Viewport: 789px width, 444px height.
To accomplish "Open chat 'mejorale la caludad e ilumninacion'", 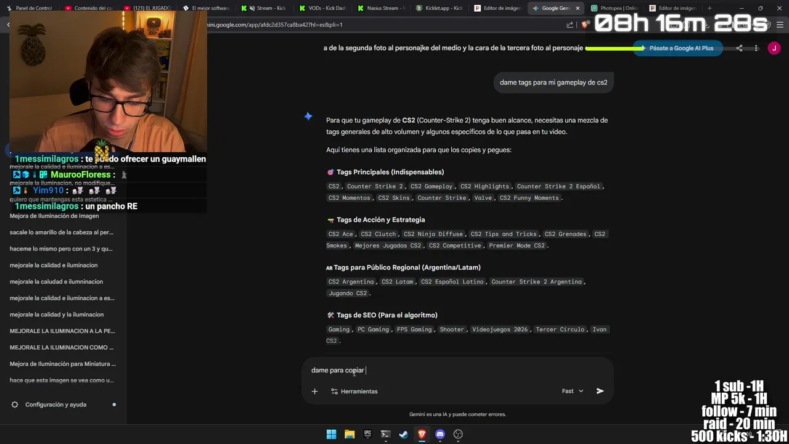I will (x=56, y=282).
